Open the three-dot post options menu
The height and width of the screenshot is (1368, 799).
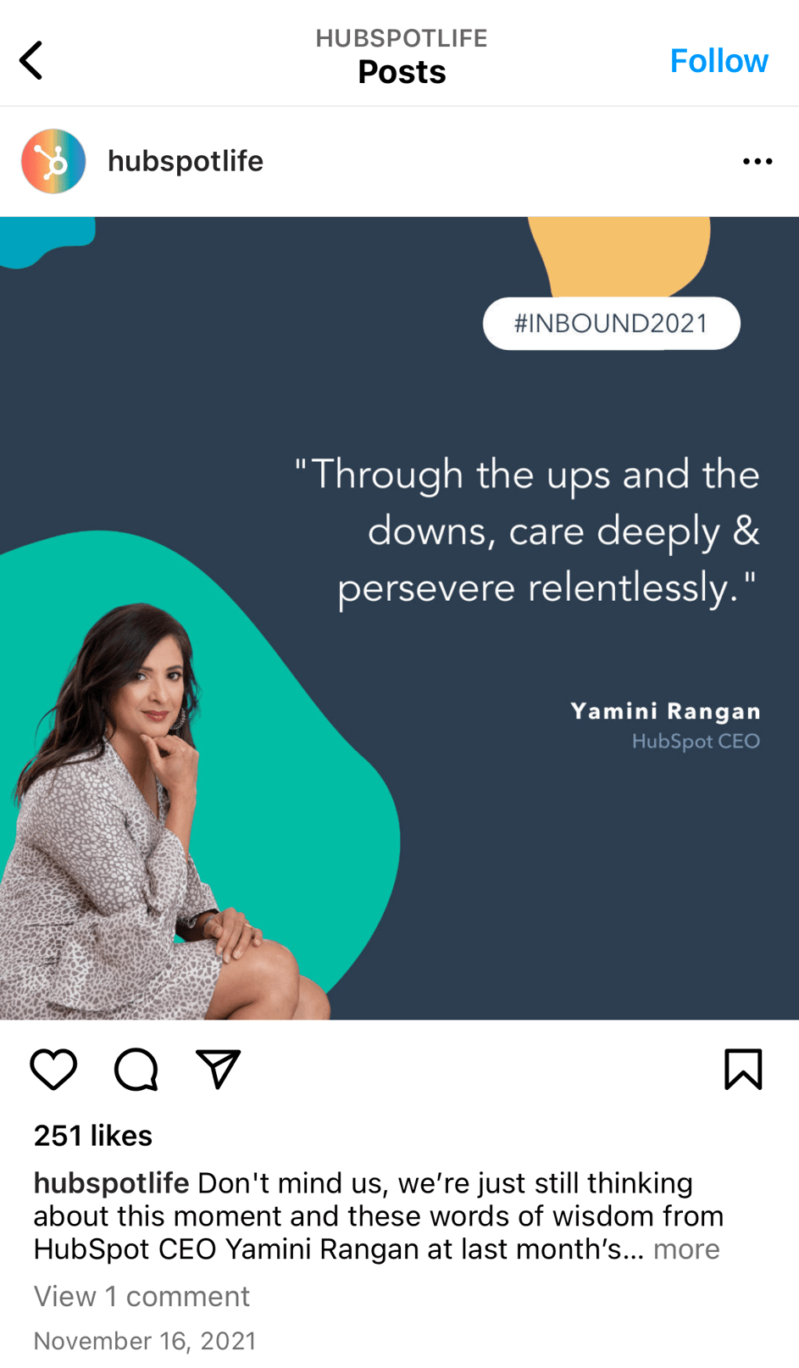(x=757, y=161)
